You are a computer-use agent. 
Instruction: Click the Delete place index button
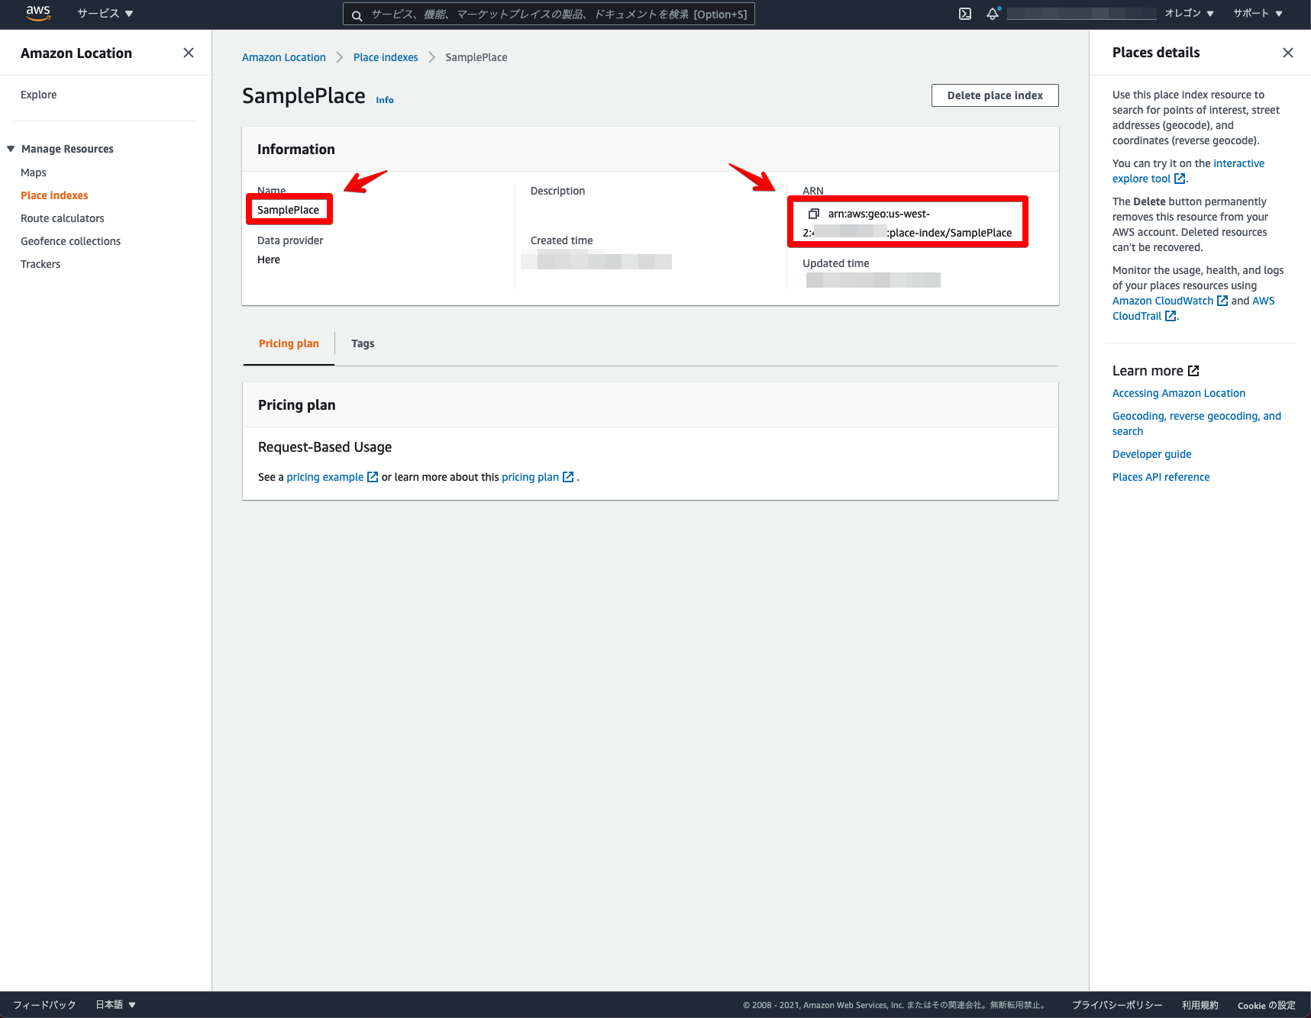(x=994, y=95)
